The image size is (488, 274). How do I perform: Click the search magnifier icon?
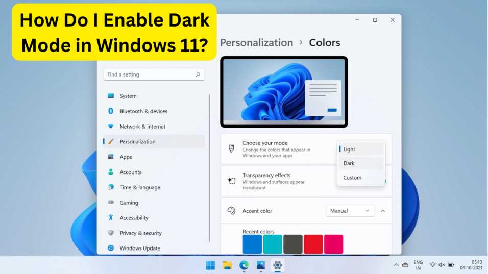(198, 74)
